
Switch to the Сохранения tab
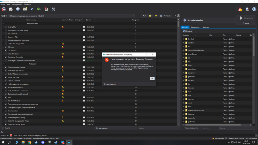click(x=195, y=27)
